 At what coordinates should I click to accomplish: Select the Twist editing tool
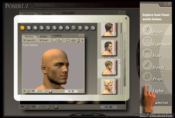point(29,28)
